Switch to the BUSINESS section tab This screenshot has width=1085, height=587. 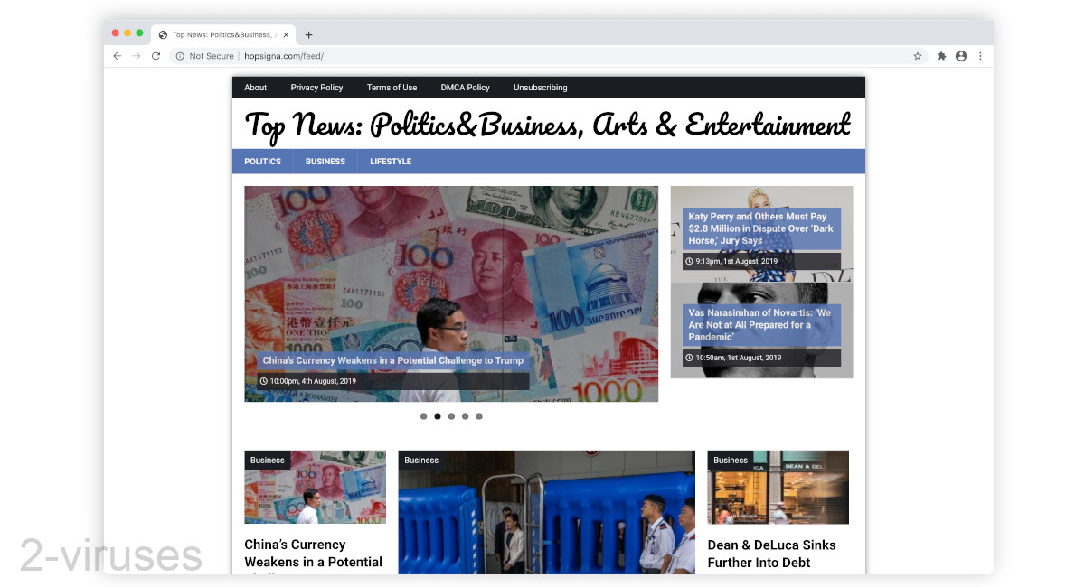click(x=325, y=161)
